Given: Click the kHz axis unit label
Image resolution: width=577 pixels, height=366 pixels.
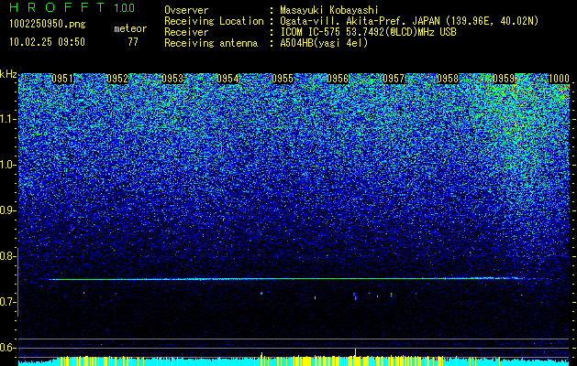Looking at the screenshot, I should coord(8,74).
